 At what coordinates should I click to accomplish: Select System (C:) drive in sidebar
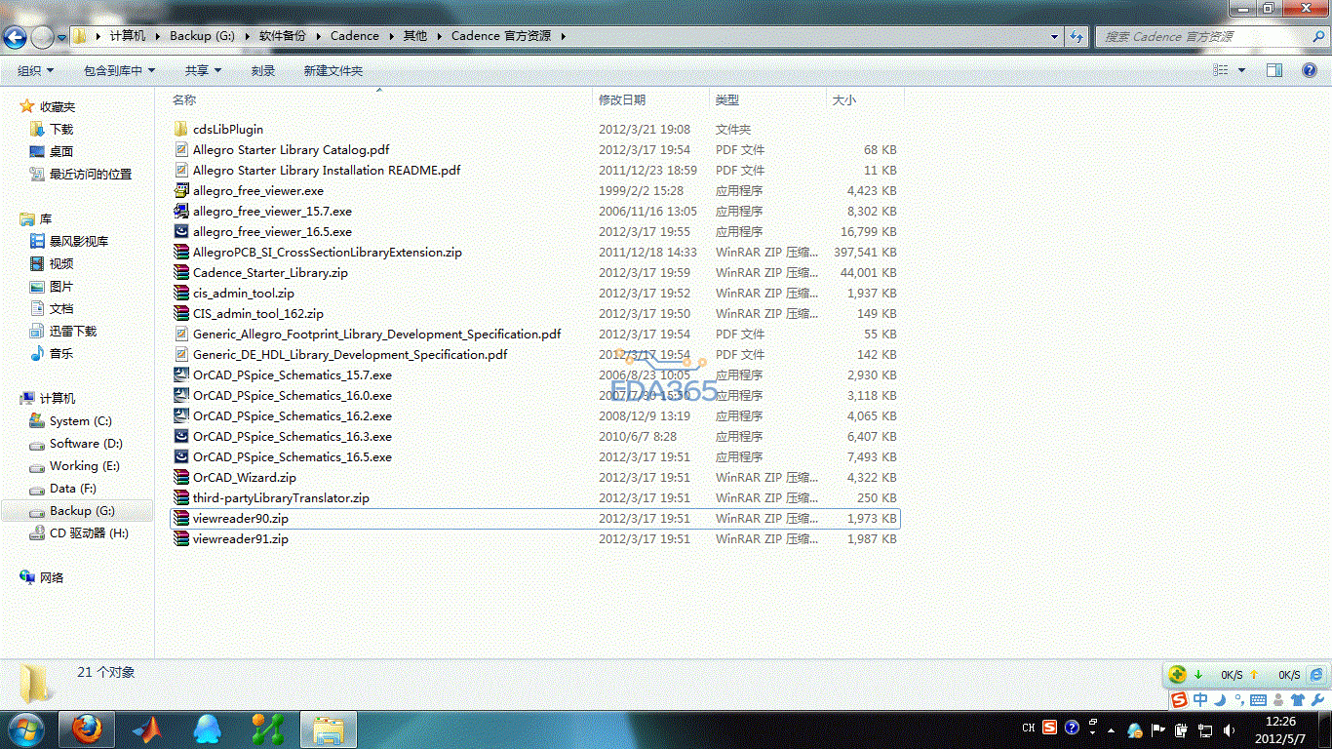[81, 420]
